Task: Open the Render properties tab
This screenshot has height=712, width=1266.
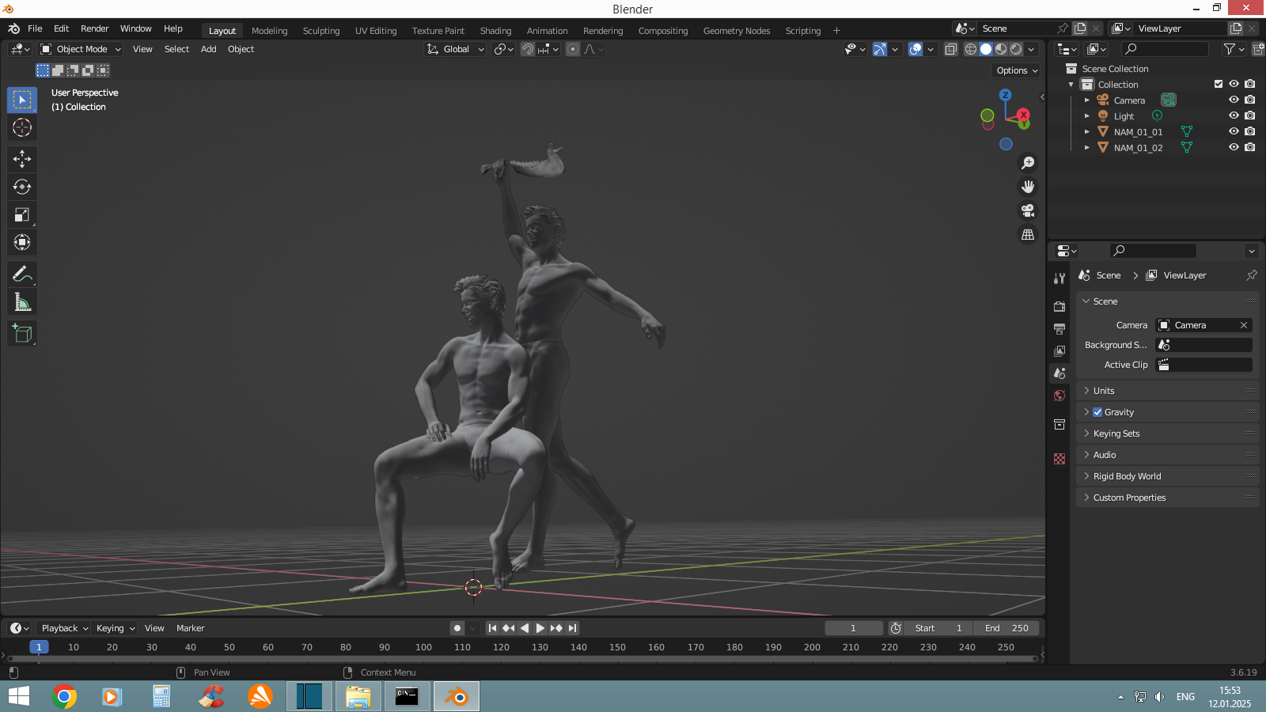Action: (1059, 306)
